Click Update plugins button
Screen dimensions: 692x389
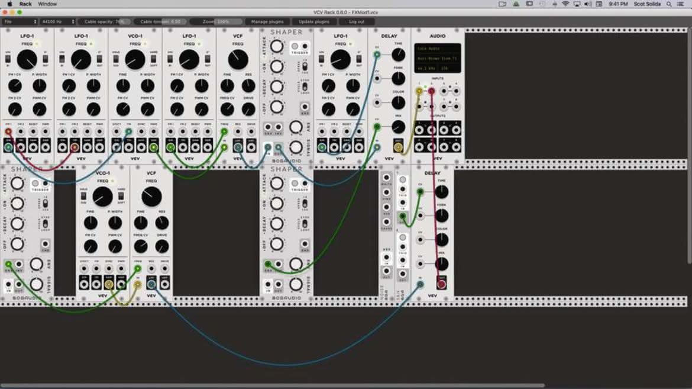coord(314,22)
